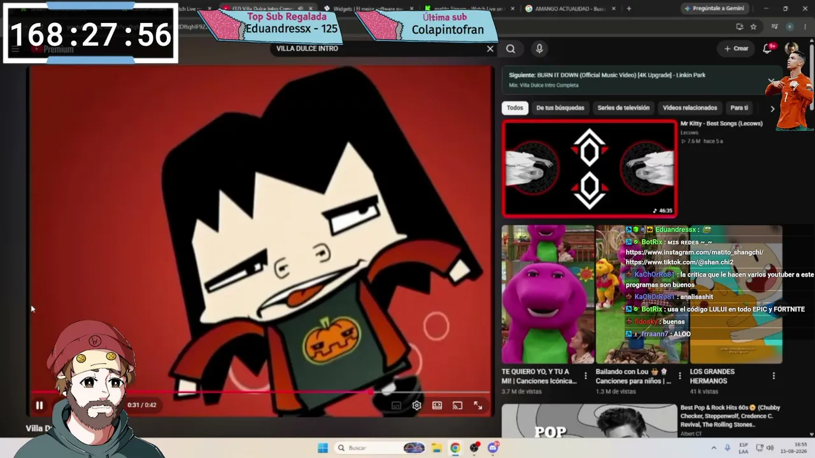Open the video settings gear
Viewport: 815px width, 458px height.
(x=416, y=405)
